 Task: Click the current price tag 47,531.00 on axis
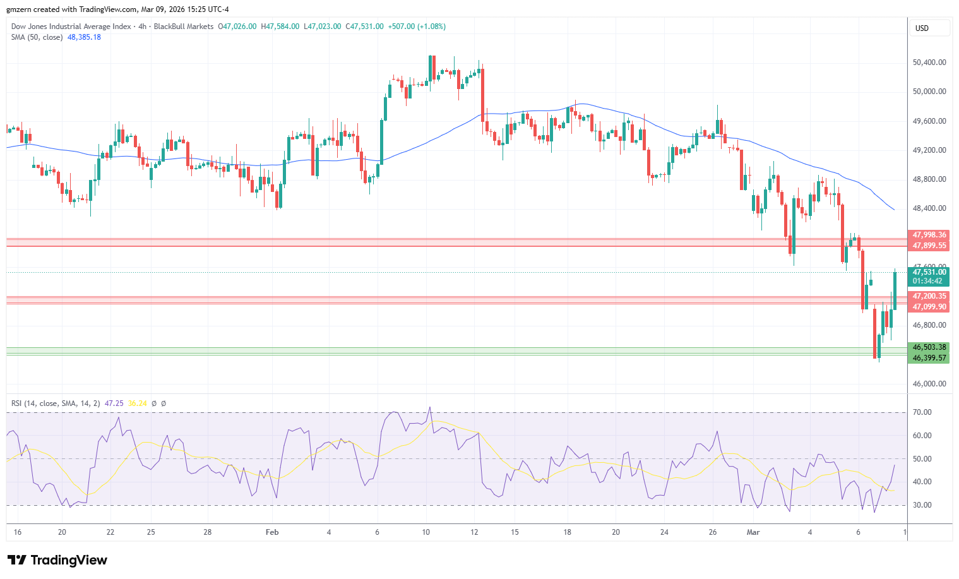929,272
